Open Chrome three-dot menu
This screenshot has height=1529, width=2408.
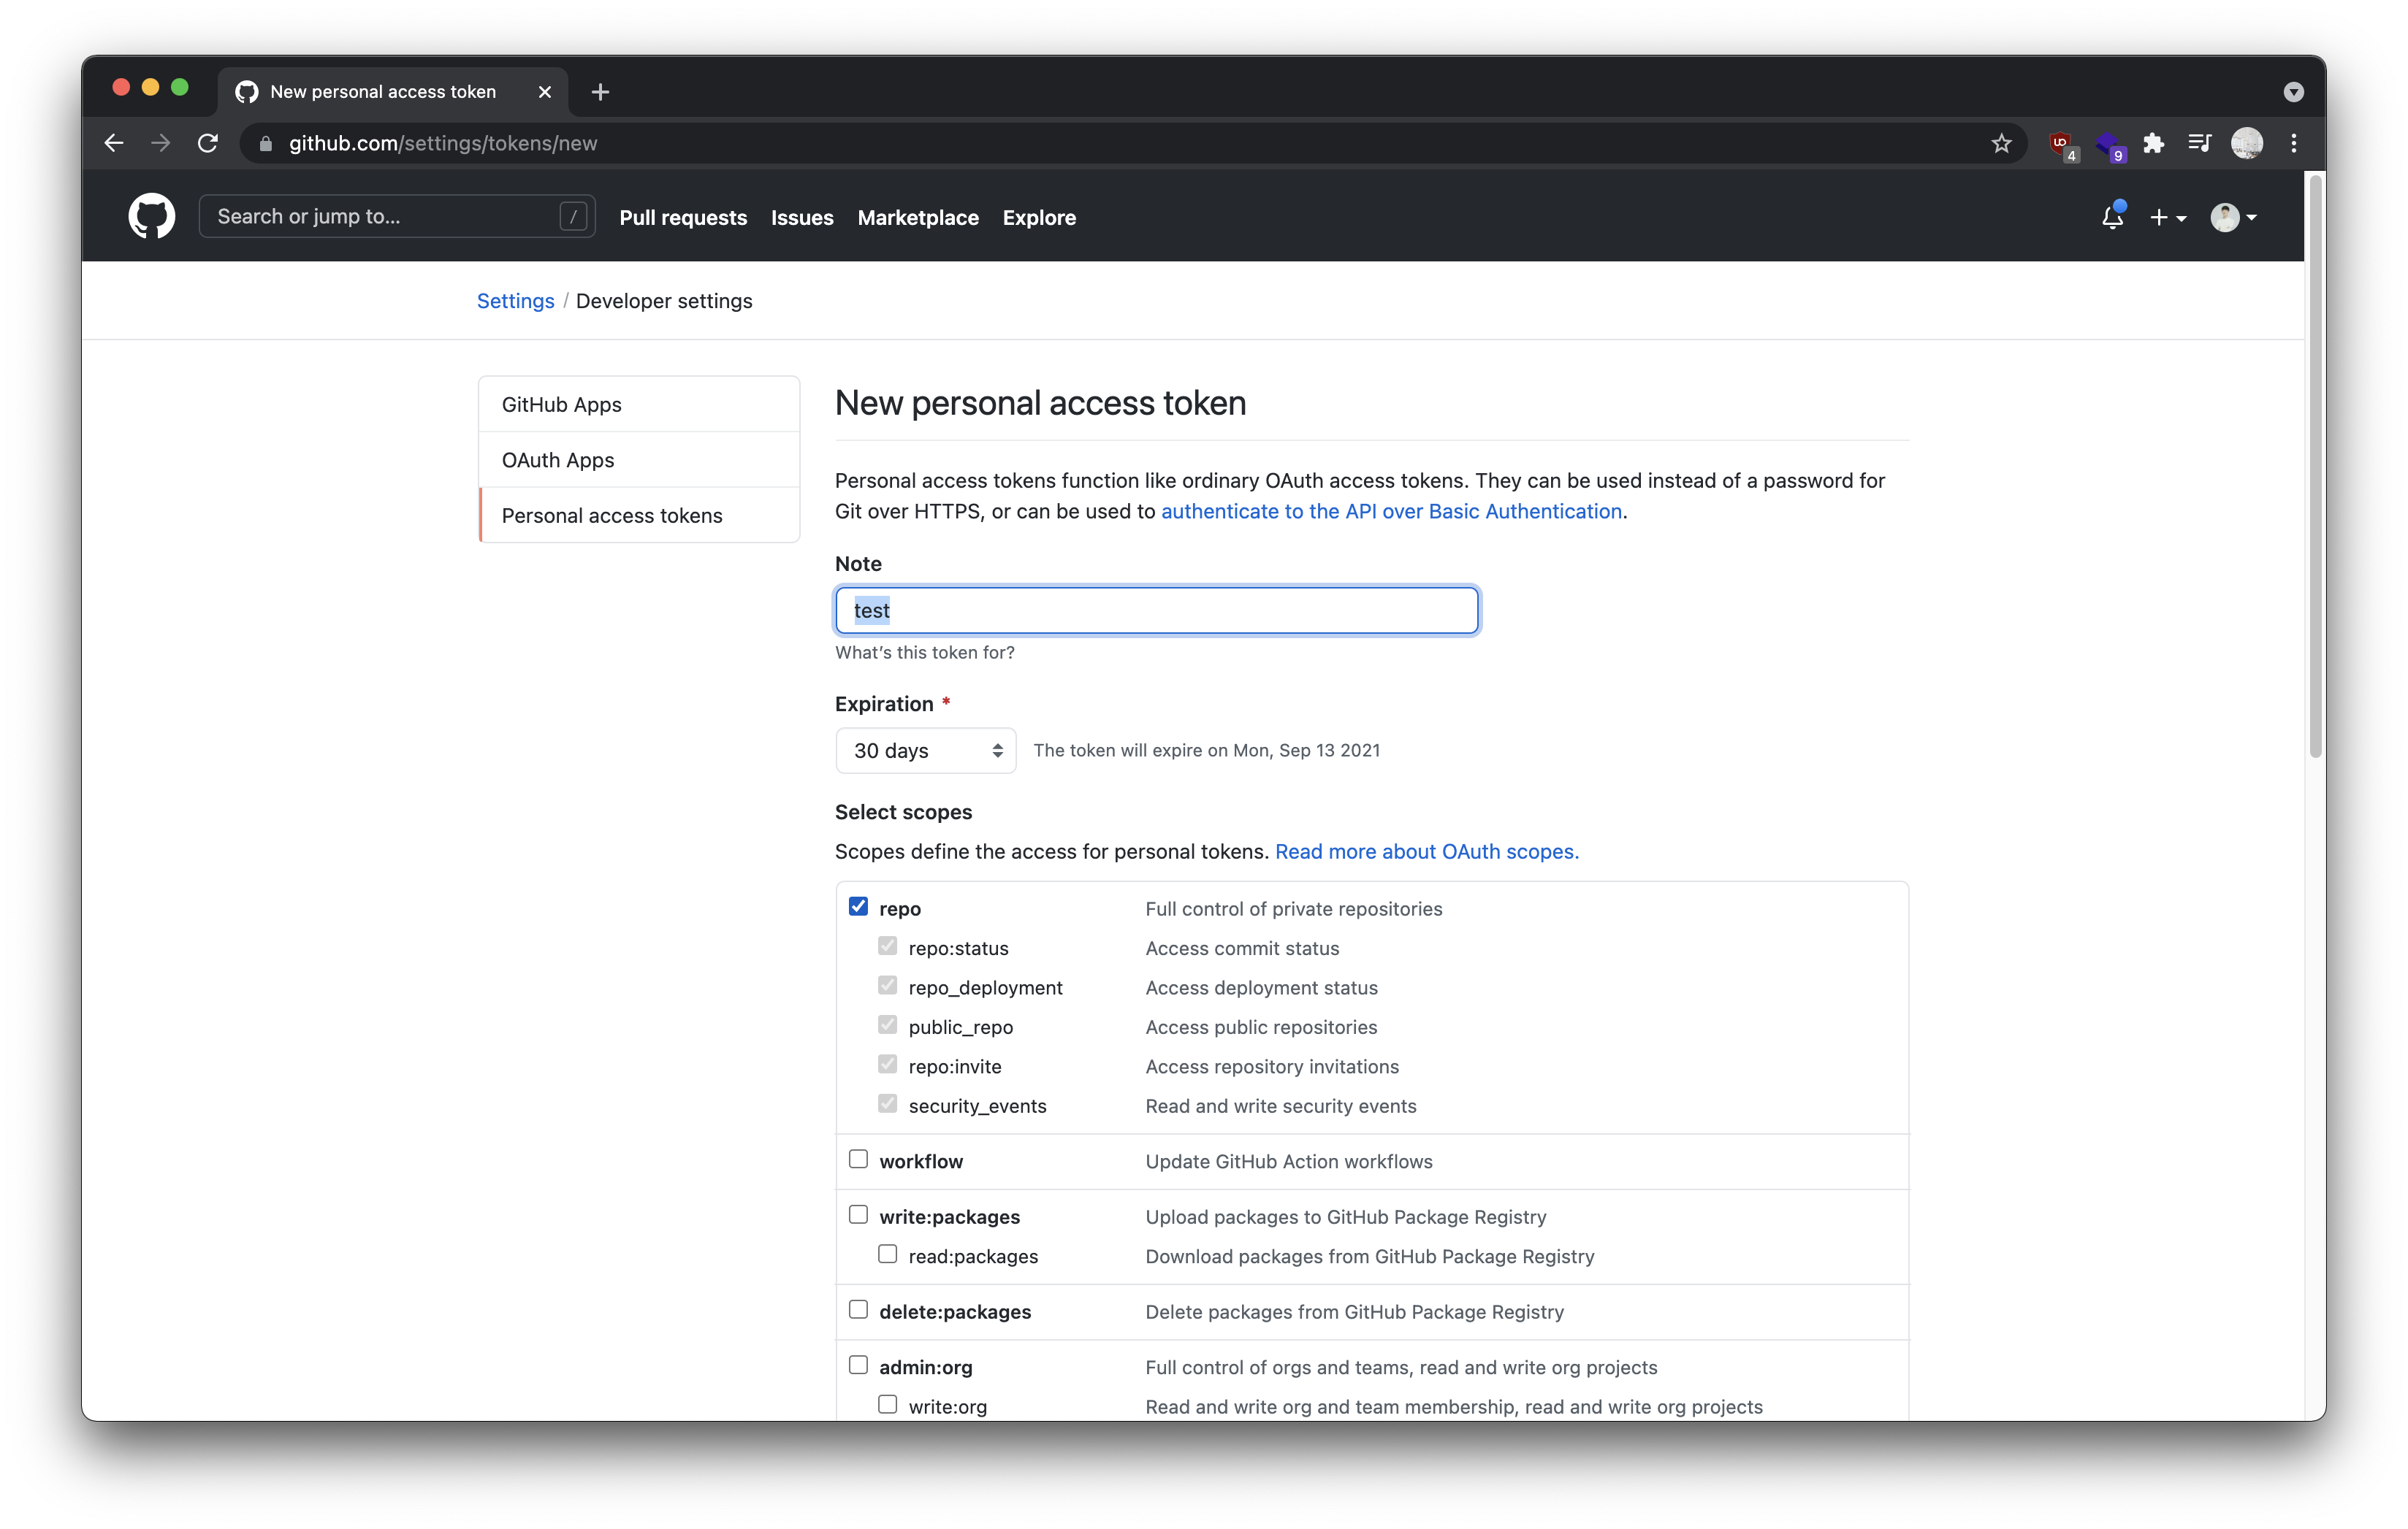pyautogui.click(x=2294, y=144)
